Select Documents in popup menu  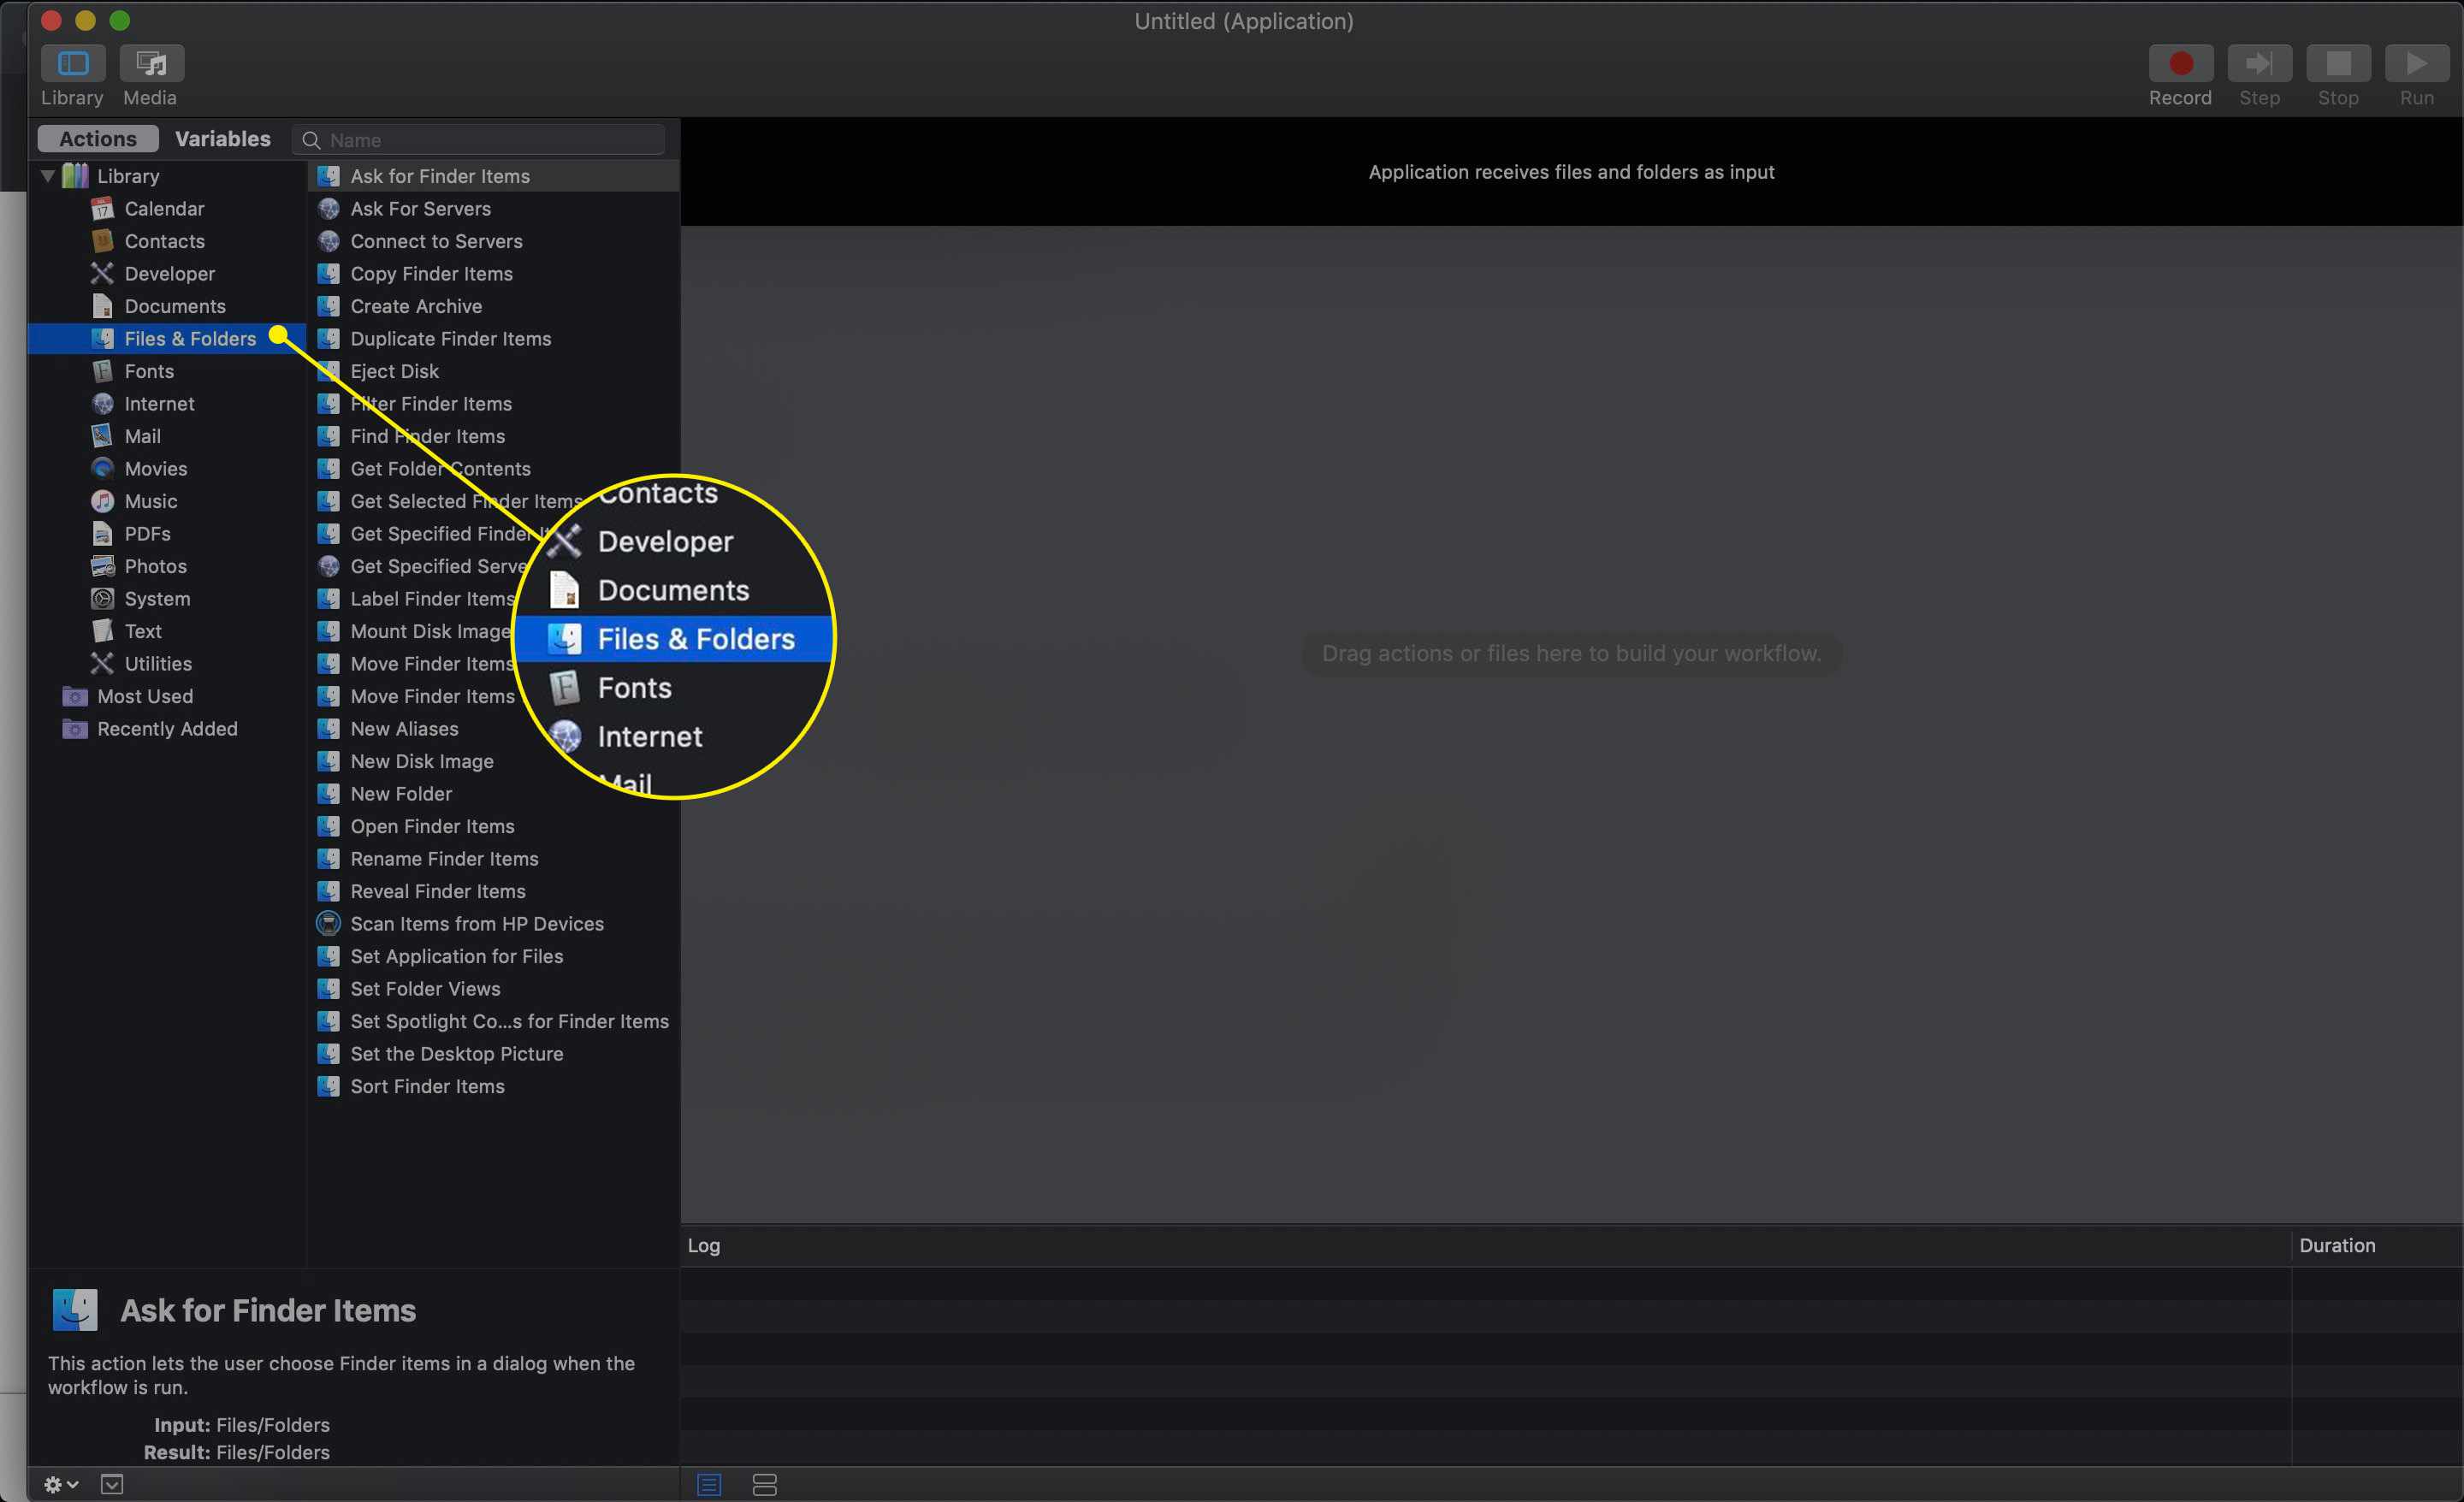[x=672, y=589]
